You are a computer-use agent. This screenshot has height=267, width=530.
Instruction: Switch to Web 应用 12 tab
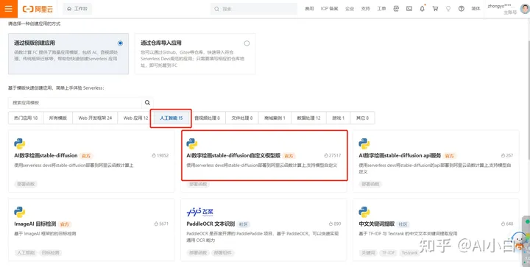click(x=136, y=118)
